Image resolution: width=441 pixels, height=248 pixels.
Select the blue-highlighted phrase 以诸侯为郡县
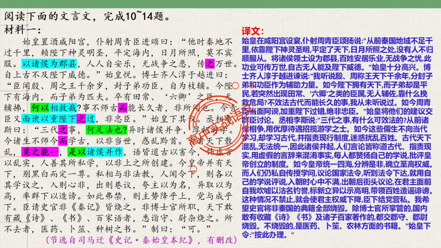point(49,62)
